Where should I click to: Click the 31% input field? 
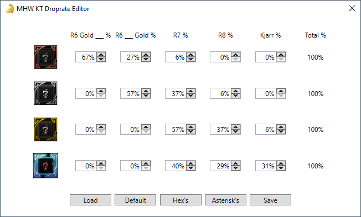coord(266,166)
